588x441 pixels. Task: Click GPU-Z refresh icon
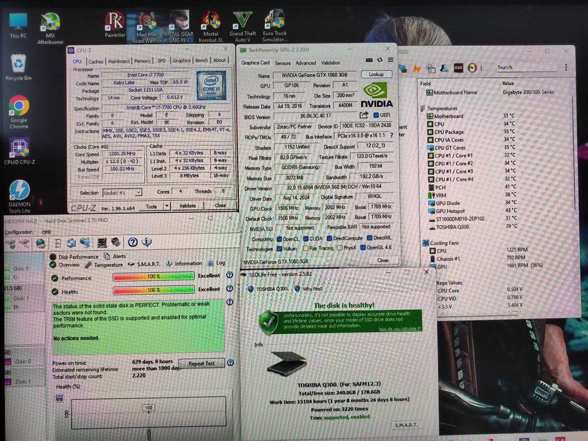coord(379,60)
